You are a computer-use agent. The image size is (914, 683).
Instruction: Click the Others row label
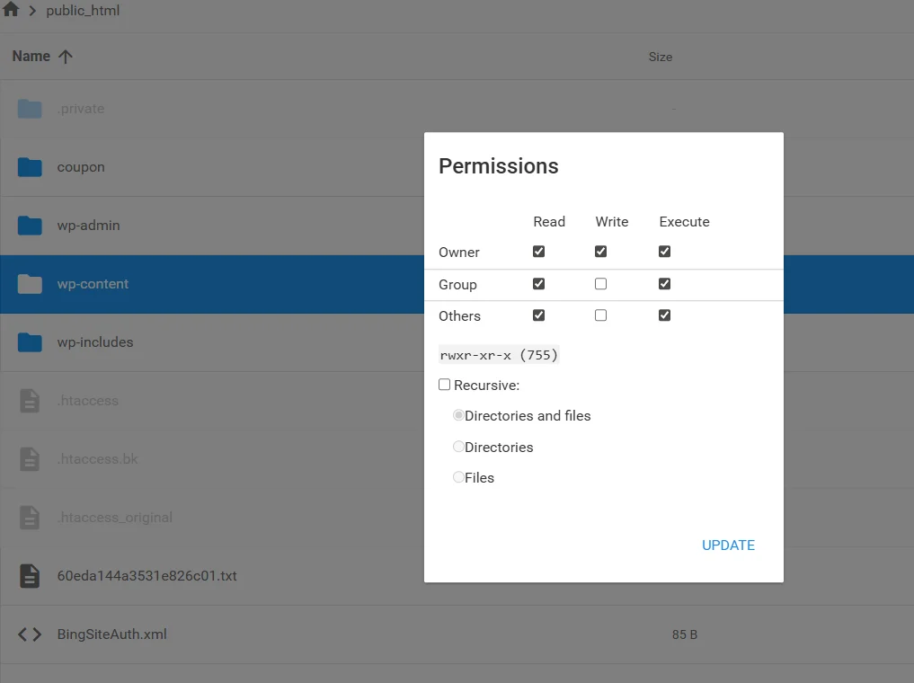459,315
